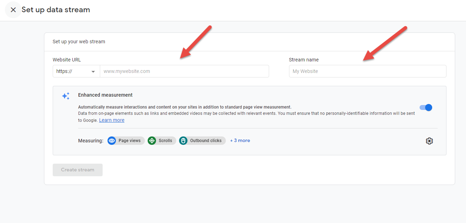Click the Outbound clicks chip label
Viewport: 466px width, 223px height.
(x=206, y=141)
